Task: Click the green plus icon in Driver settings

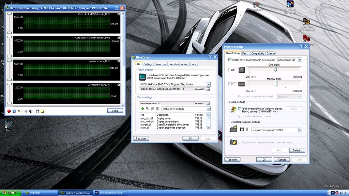Action: pyautogui.click(x=142, y=109)
